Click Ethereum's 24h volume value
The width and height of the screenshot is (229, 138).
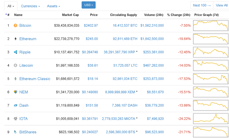click(x=152, y=39)
